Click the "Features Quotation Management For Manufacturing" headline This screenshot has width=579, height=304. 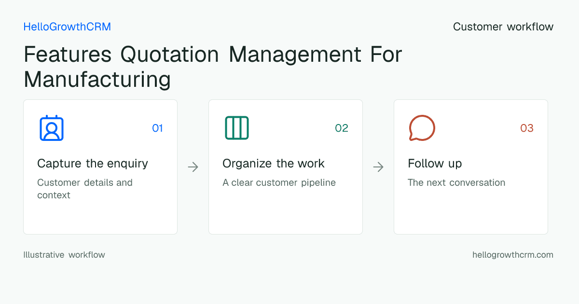213,67
